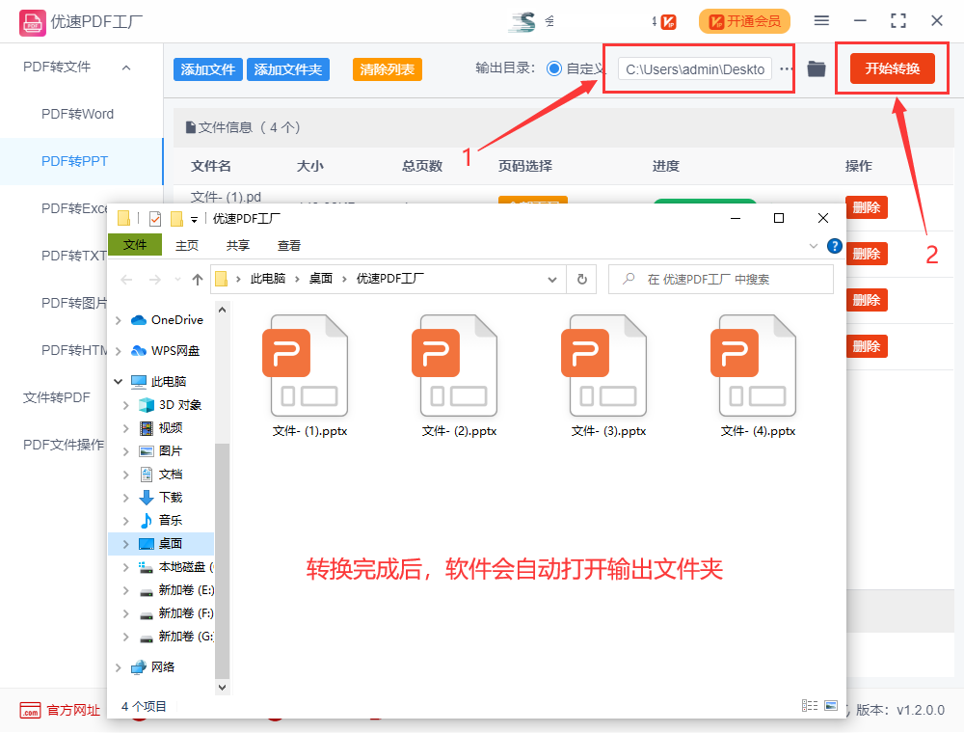The width and height of the screenshot is (964, 733).
Task: Expand the 图片 tree node
Action: (125, 451)
